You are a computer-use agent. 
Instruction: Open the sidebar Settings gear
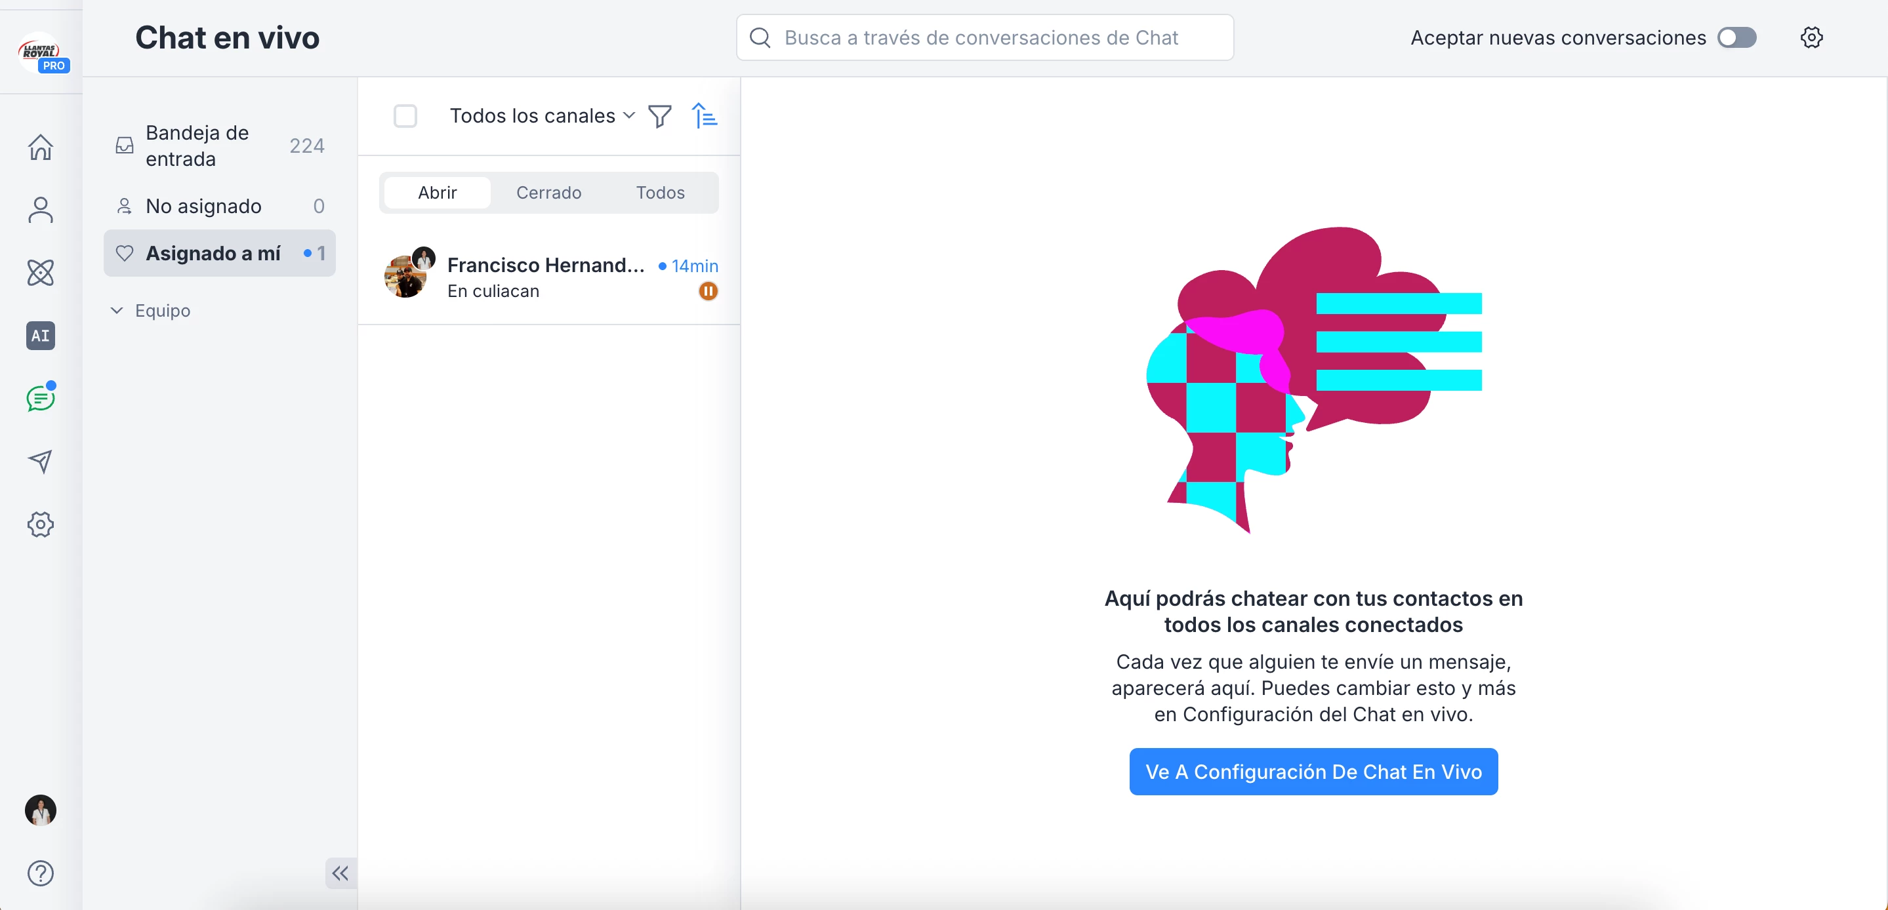[40, 524]
